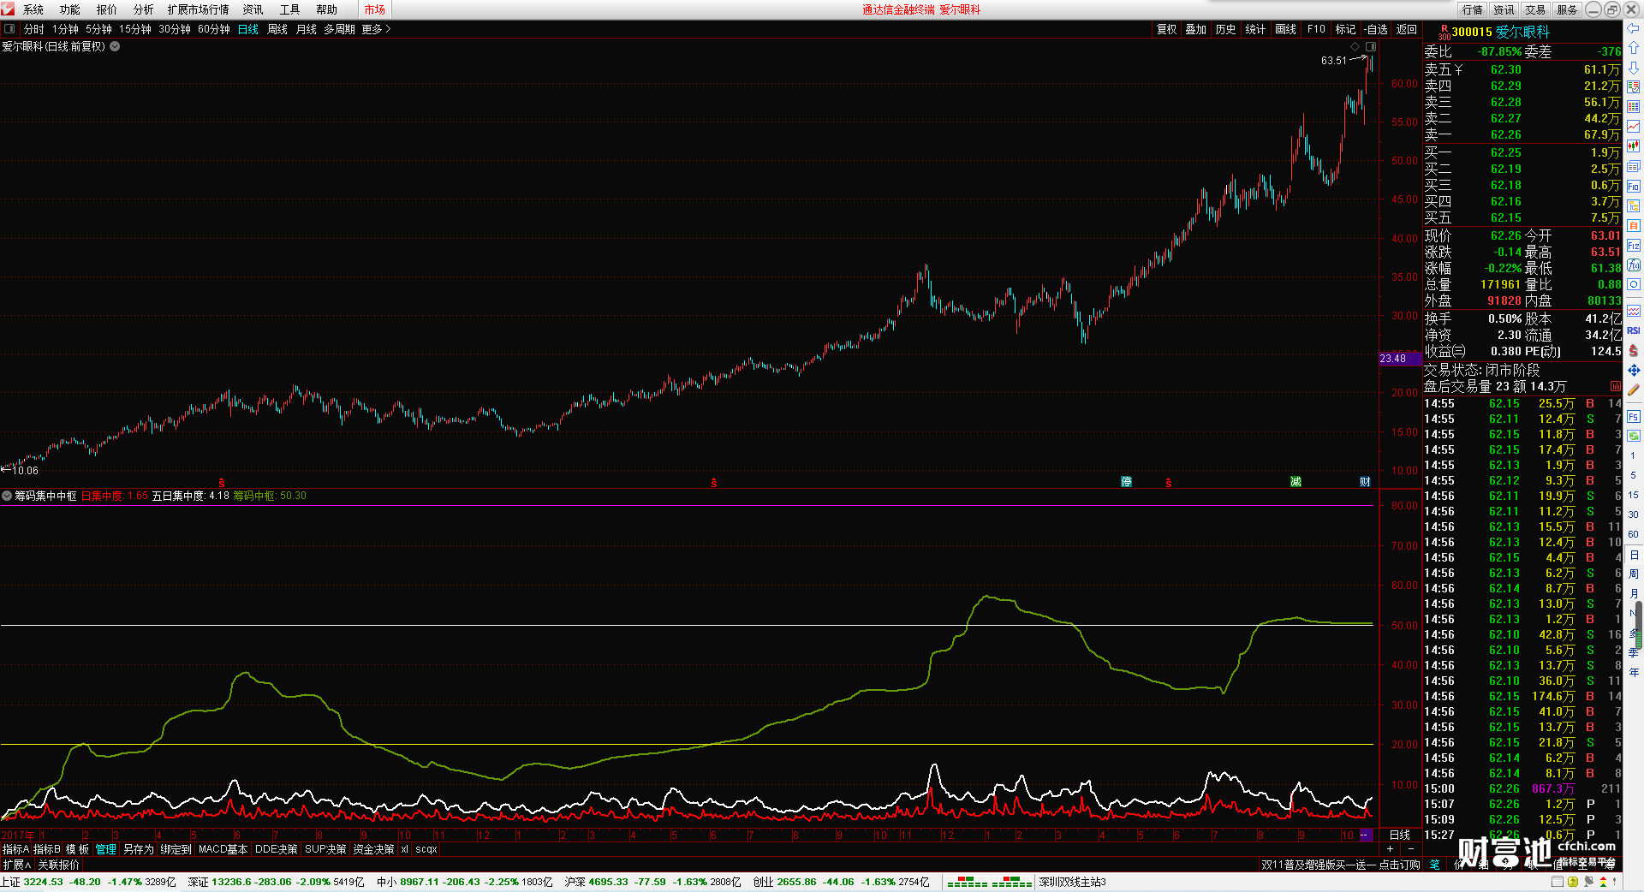Open the 扩展市场行情 menu
Viewport: 1644px width, 892px height.
tap(199, 9)
